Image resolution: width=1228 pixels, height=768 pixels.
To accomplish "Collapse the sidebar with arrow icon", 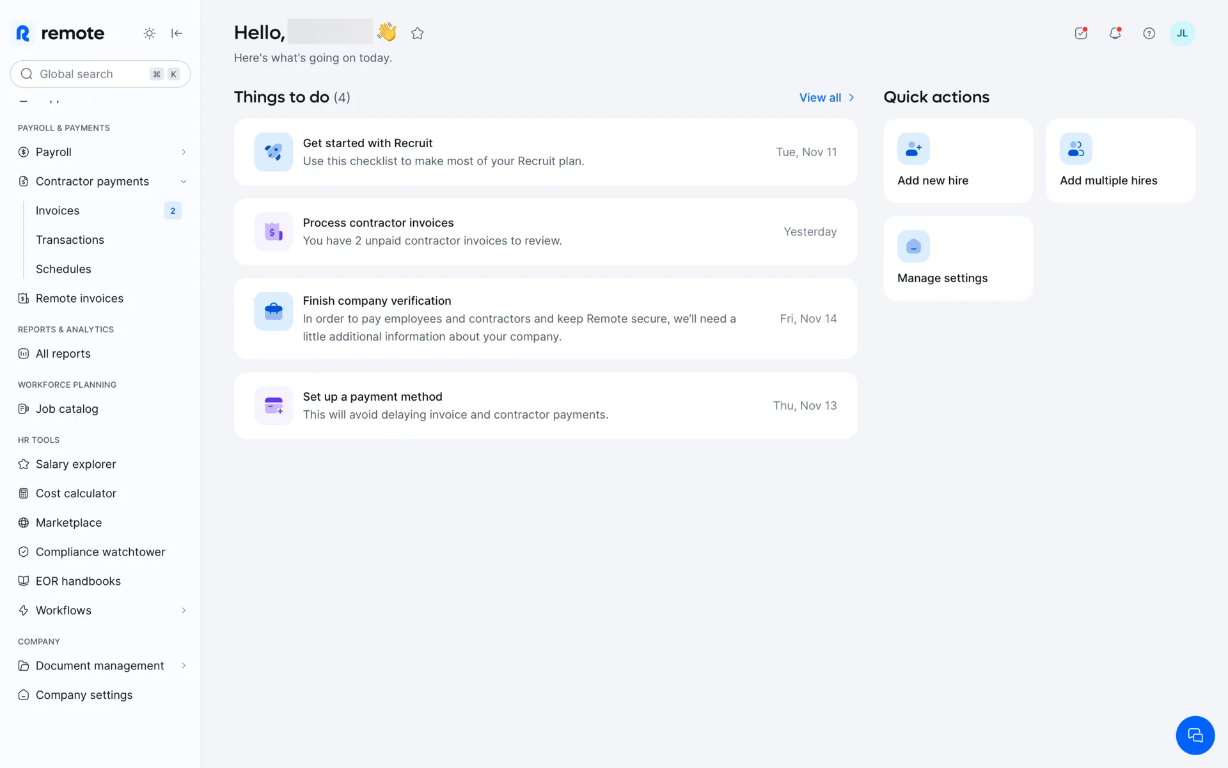I will coord(177,33).
